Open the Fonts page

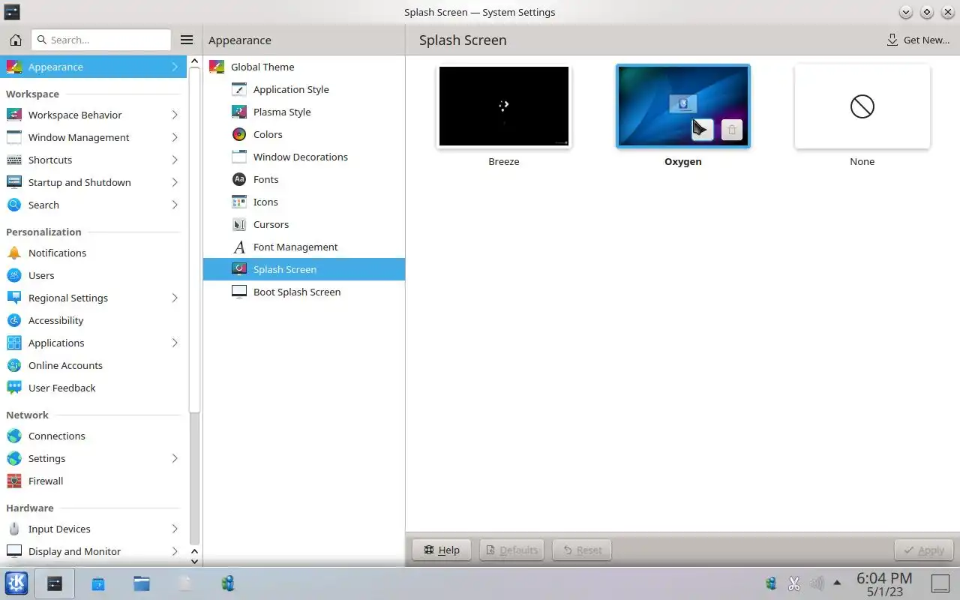point(304,179)
